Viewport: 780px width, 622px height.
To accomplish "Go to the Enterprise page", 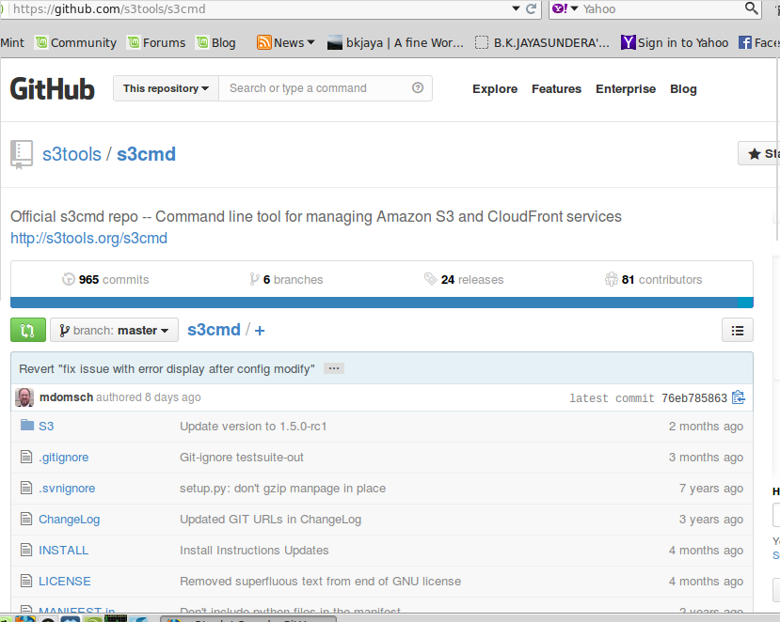I will (x=626, y=89).
